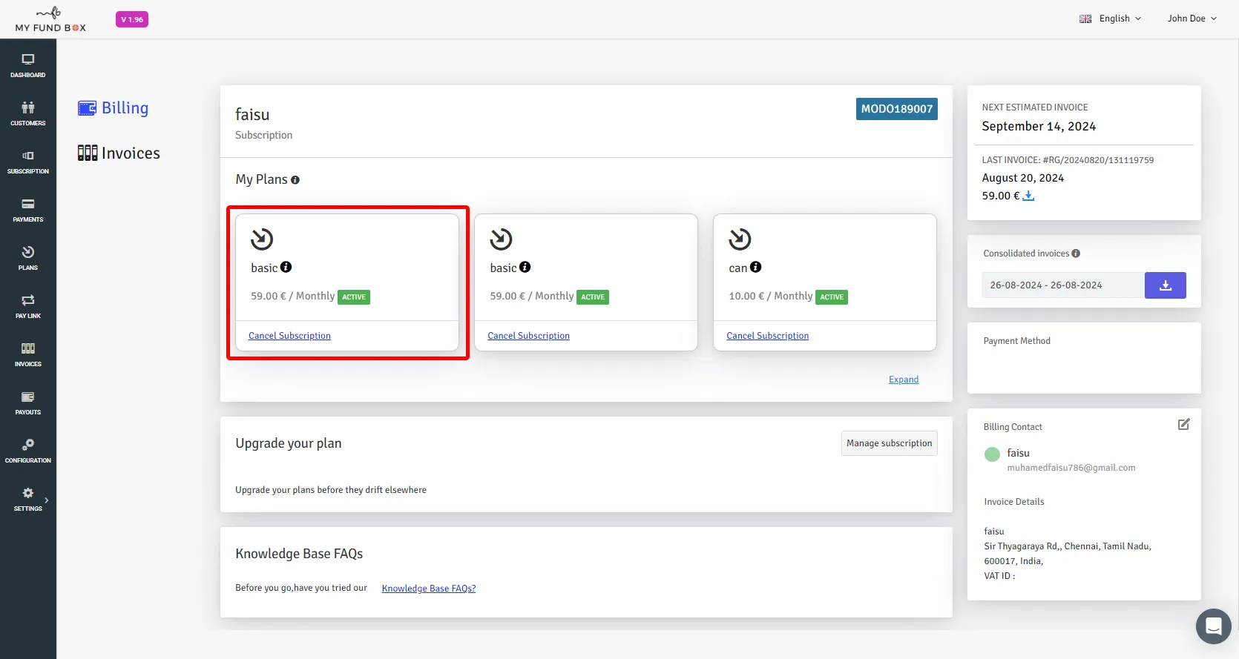The image size is (1239, 659).
Task: Open the John Doe user menu
Action: point(1192,19)
